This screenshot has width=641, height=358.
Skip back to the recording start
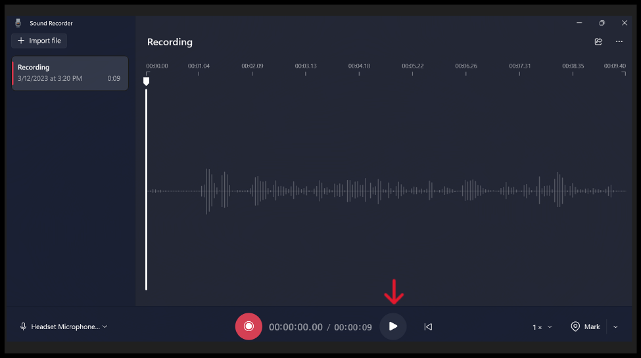(428, 326)
